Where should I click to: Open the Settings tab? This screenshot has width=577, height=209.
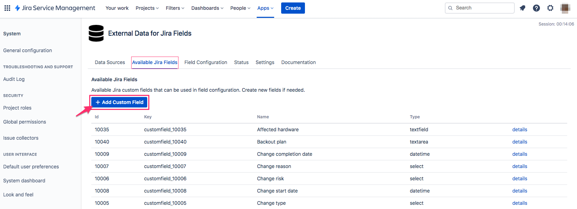265,62
